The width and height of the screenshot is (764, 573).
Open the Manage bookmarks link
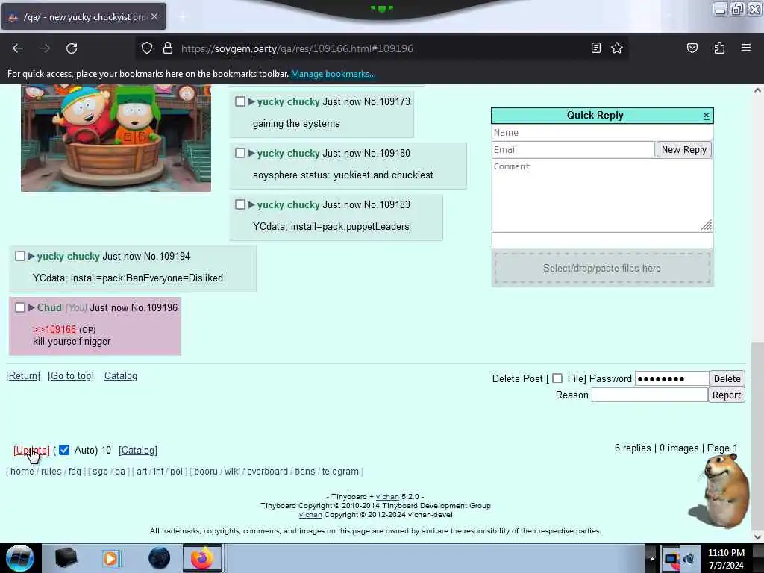[334, 74]
